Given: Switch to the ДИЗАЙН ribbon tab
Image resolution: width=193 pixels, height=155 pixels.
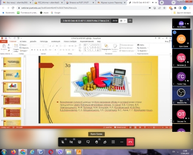Looking at the screenshot, I should pyautogui.click(x=33, y=41).
